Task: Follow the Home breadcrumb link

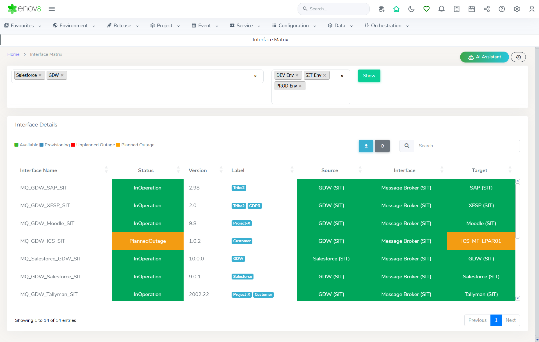Action: pyautogui.click(x=13, y=54)
